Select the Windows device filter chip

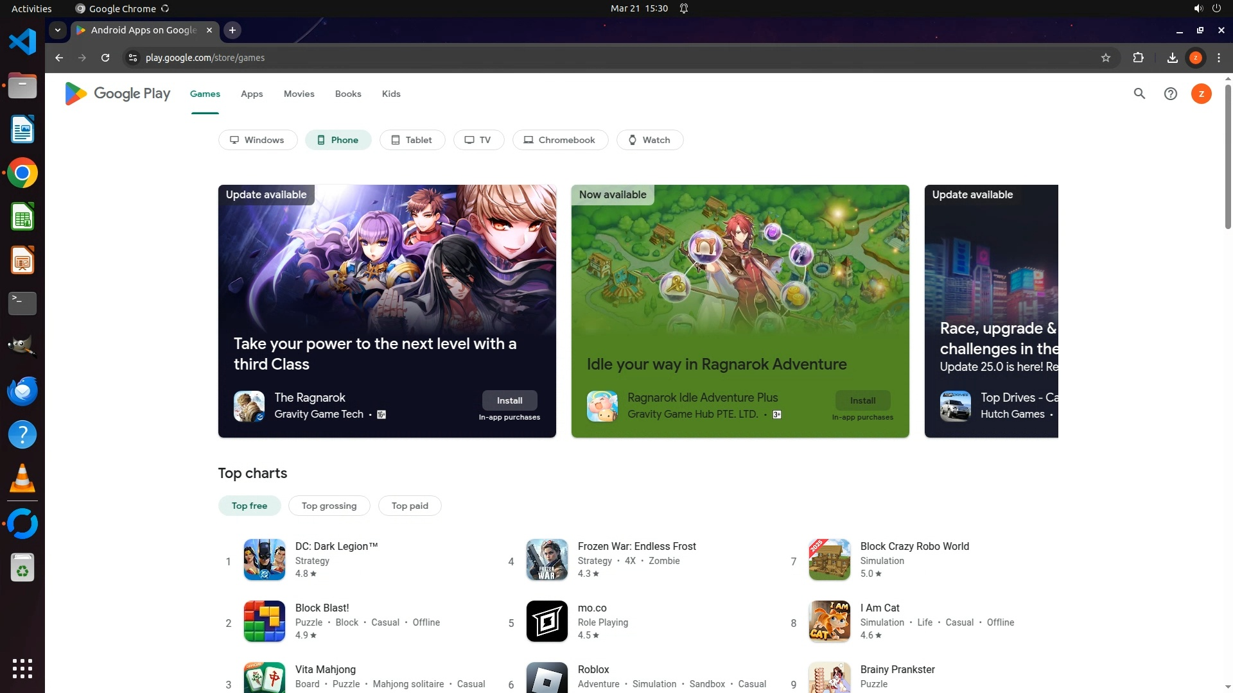258,140
